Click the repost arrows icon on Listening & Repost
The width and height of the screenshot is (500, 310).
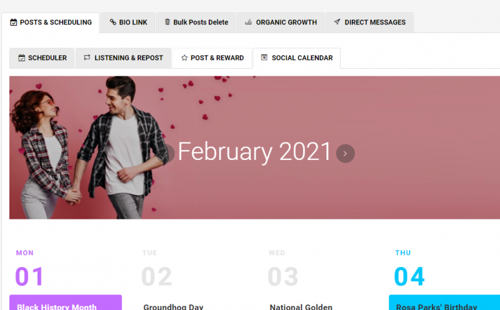(x=87, y=57)
